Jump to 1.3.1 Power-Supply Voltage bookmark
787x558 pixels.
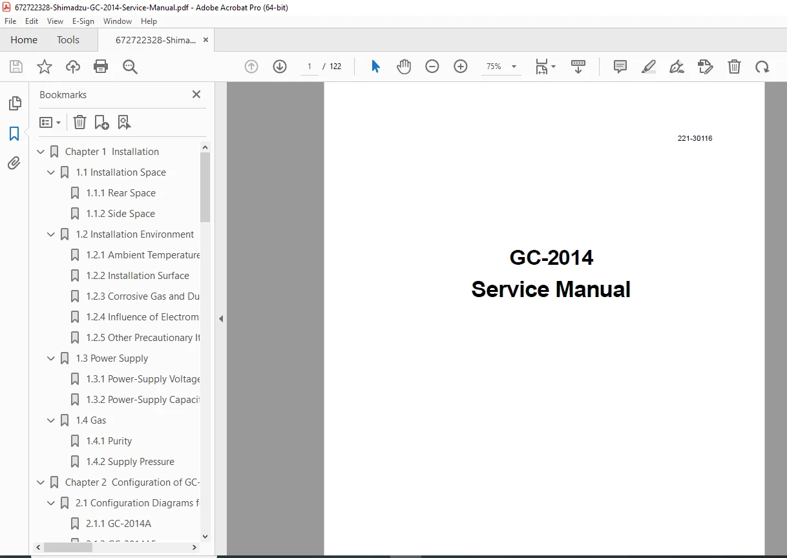143,379
